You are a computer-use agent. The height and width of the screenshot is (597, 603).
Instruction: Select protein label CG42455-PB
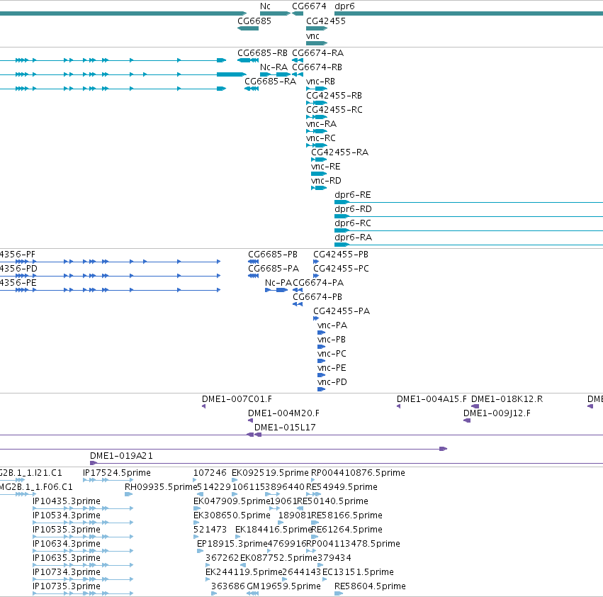pos(341,254)
